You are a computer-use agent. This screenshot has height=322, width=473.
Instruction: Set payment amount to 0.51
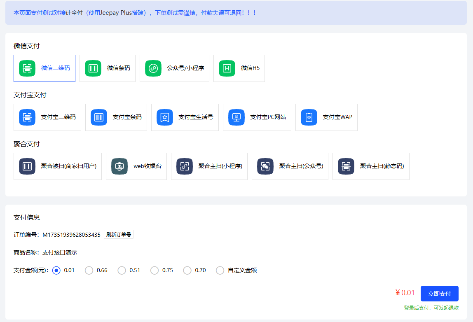[x=122, y=271]
